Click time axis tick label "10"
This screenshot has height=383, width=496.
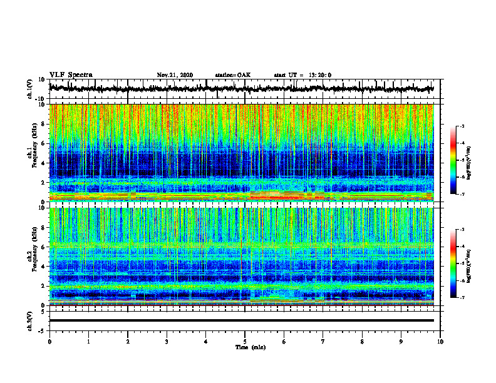440,342
